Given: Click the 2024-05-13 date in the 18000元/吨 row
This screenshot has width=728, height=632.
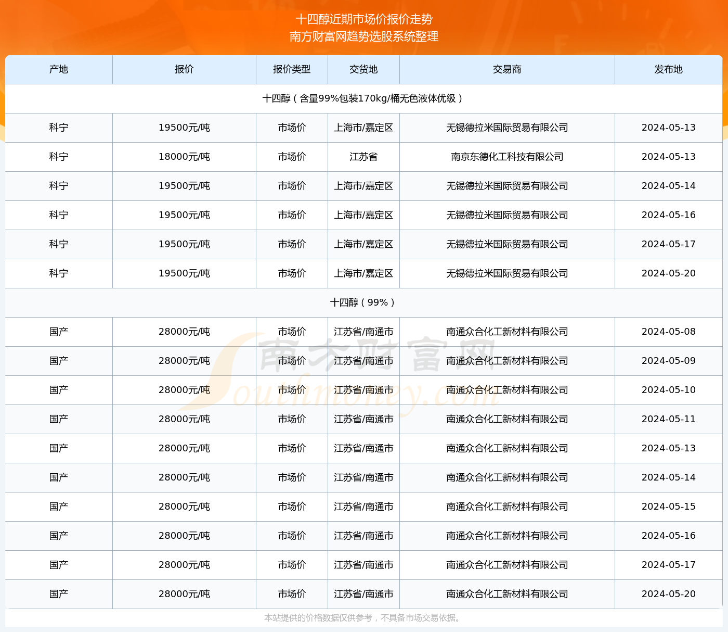Looking at the screenshot, I should point(669,157).
